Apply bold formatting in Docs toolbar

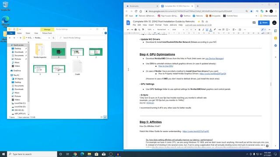click(x=199, y=30)
